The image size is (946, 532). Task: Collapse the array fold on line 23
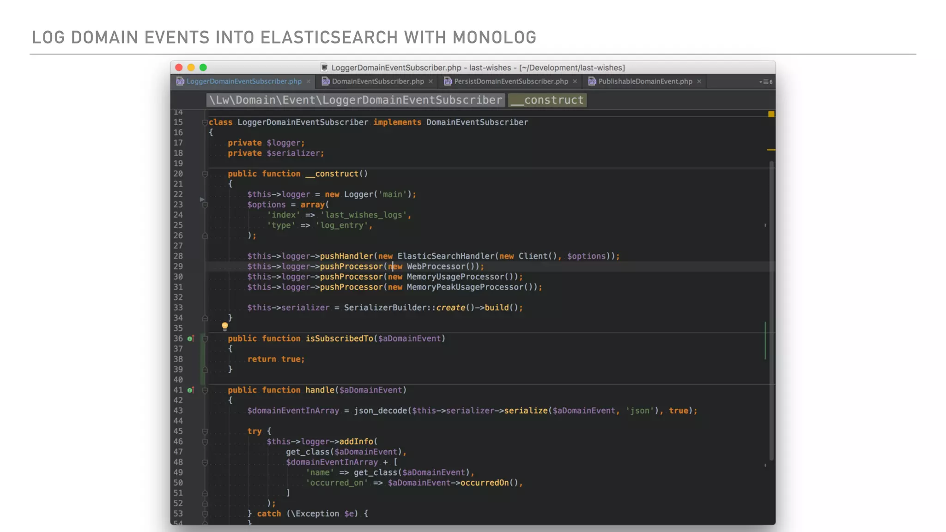(x=205, y=205)
